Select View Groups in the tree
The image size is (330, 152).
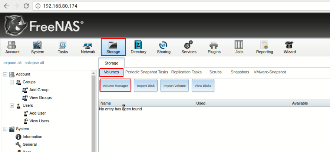40,98
